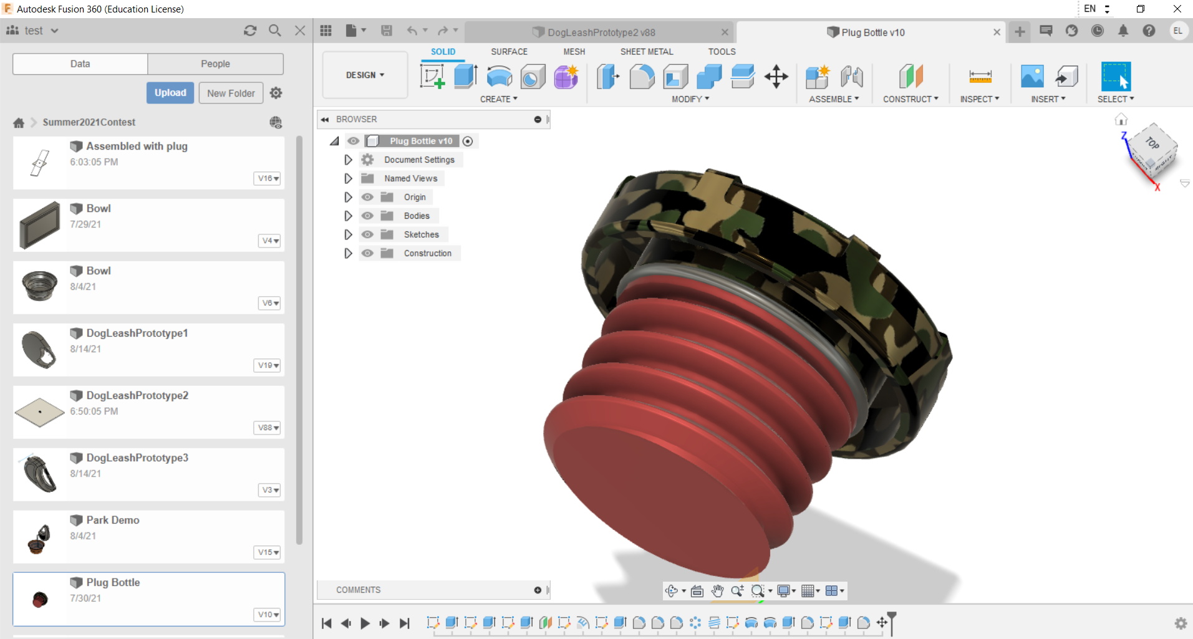Toggle visibility of the Origin folder
1193x639 pixels.
pyautogui.click(x=367, y=196)
